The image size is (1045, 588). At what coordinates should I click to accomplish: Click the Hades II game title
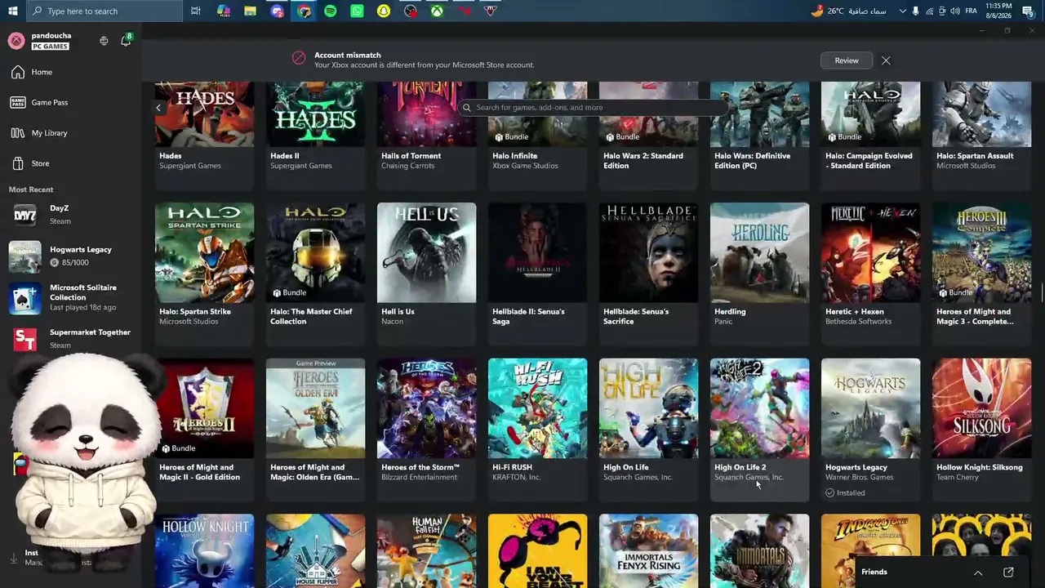click(285, 156)
